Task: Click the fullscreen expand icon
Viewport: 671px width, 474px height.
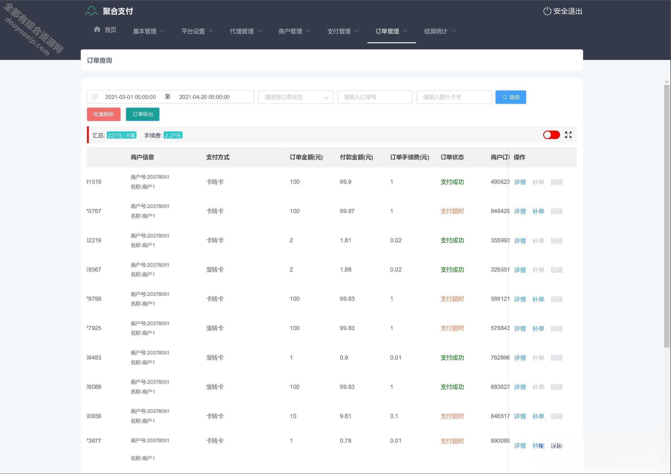Action: coord(568,135)
